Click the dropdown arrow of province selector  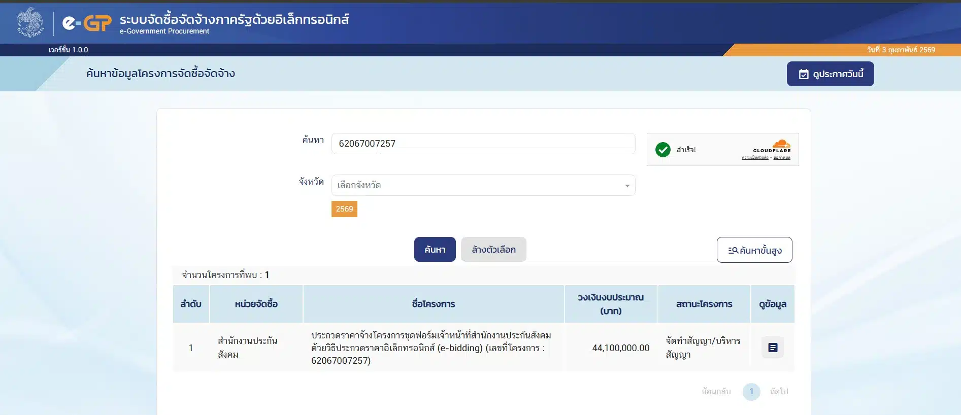[627, 186]
